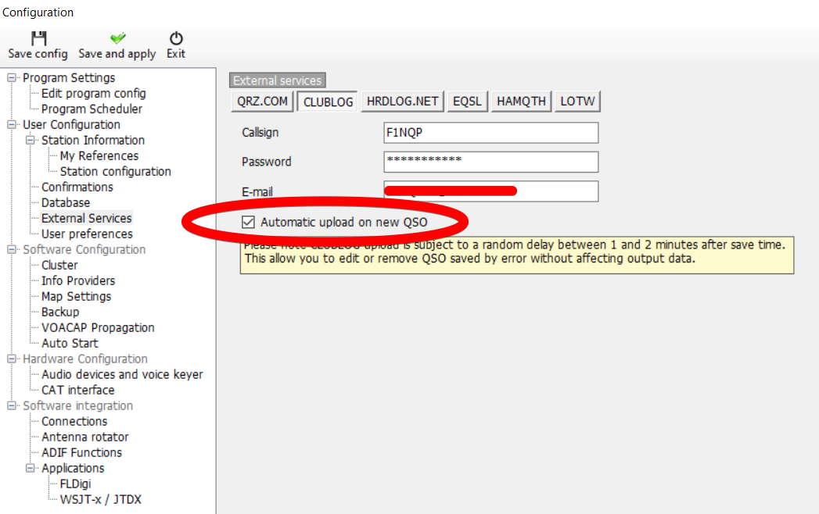819x514 pixels.
Task: Click the User Configuration tree label
Action: click(71, 125)
